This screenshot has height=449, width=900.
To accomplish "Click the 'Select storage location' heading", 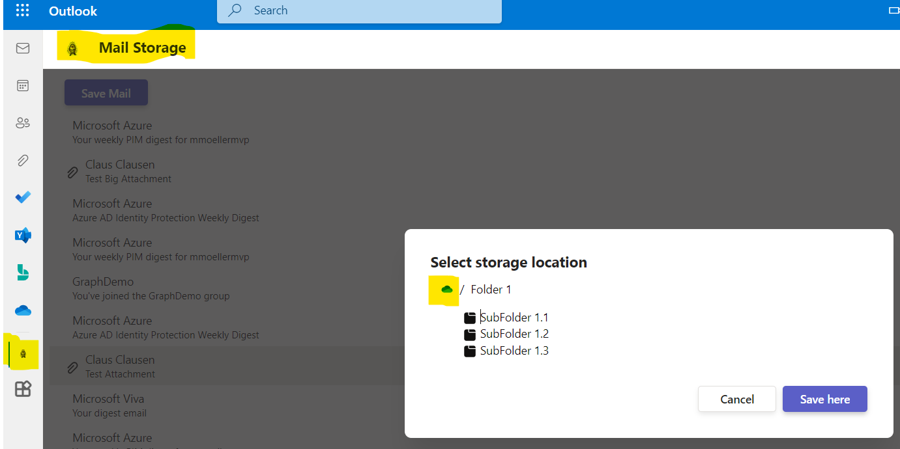I will (509, 262).
